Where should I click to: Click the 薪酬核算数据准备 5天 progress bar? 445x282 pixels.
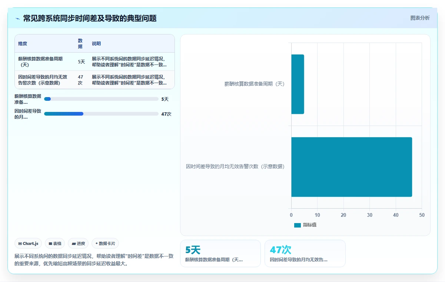click(x=101, y=99)
